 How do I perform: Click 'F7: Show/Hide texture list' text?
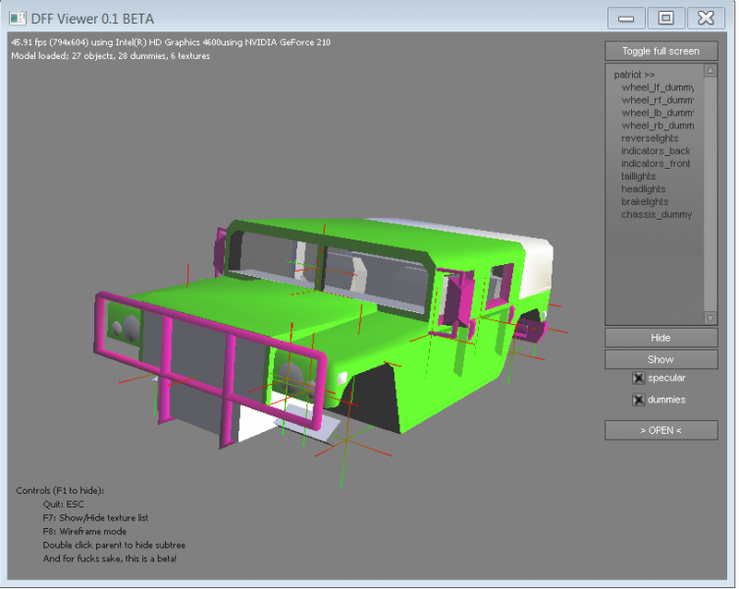click(95, 517)
